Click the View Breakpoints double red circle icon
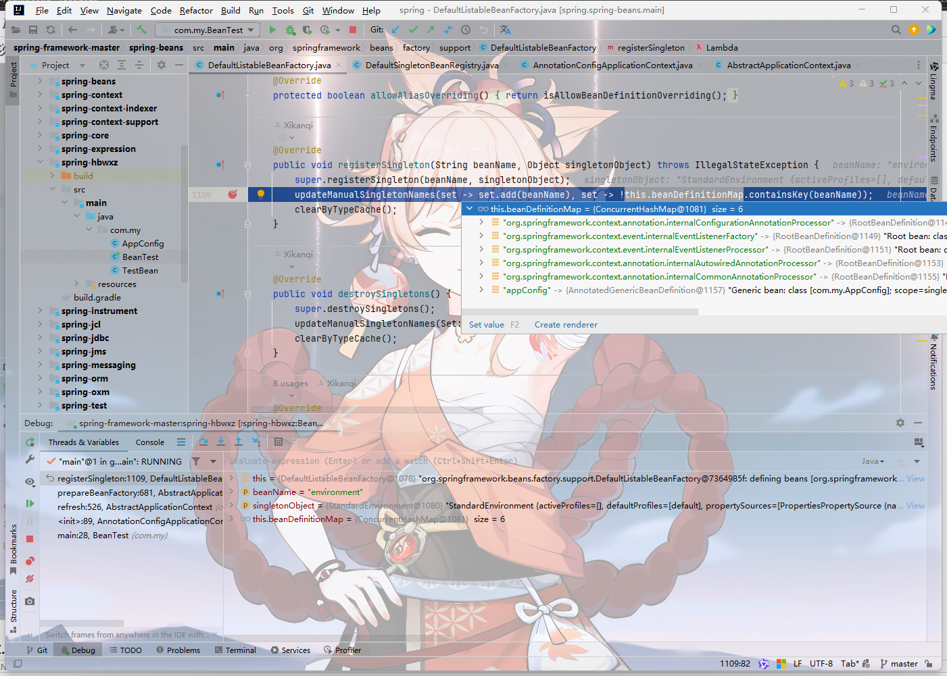 point(30,561)
